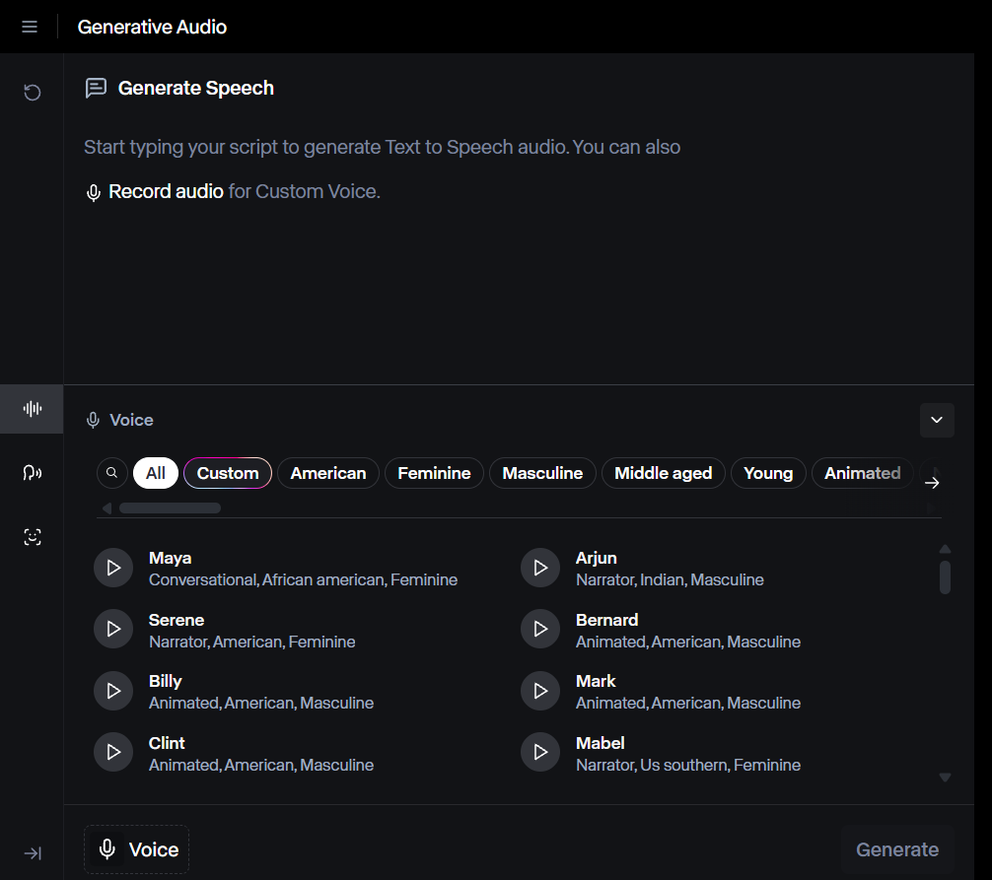Collapse the Voice panel with the chevron

[x=937, y=420]
